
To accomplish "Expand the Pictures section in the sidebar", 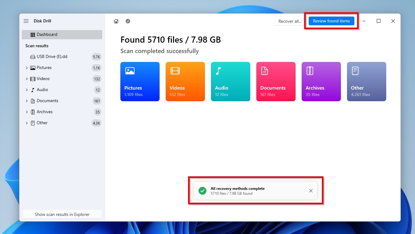I will [x=27, y=67].
